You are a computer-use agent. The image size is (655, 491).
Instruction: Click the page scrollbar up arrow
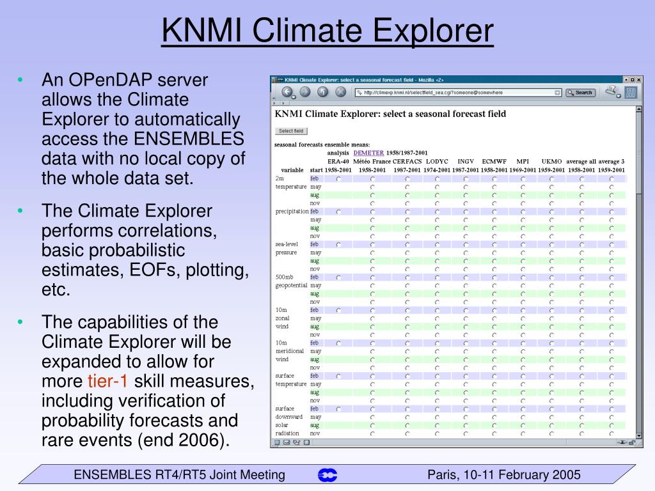[639, 109]
